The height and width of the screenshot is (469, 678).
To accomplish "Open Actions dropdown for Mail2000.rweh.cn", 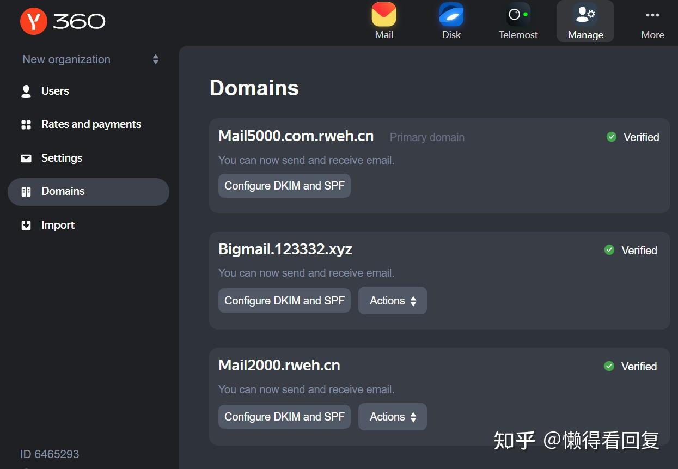I will pos(392,416).
